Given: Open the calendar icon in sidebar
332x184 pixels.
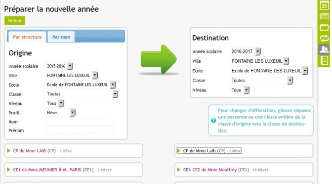Looking at the screenshot, I should pos(324,5).
